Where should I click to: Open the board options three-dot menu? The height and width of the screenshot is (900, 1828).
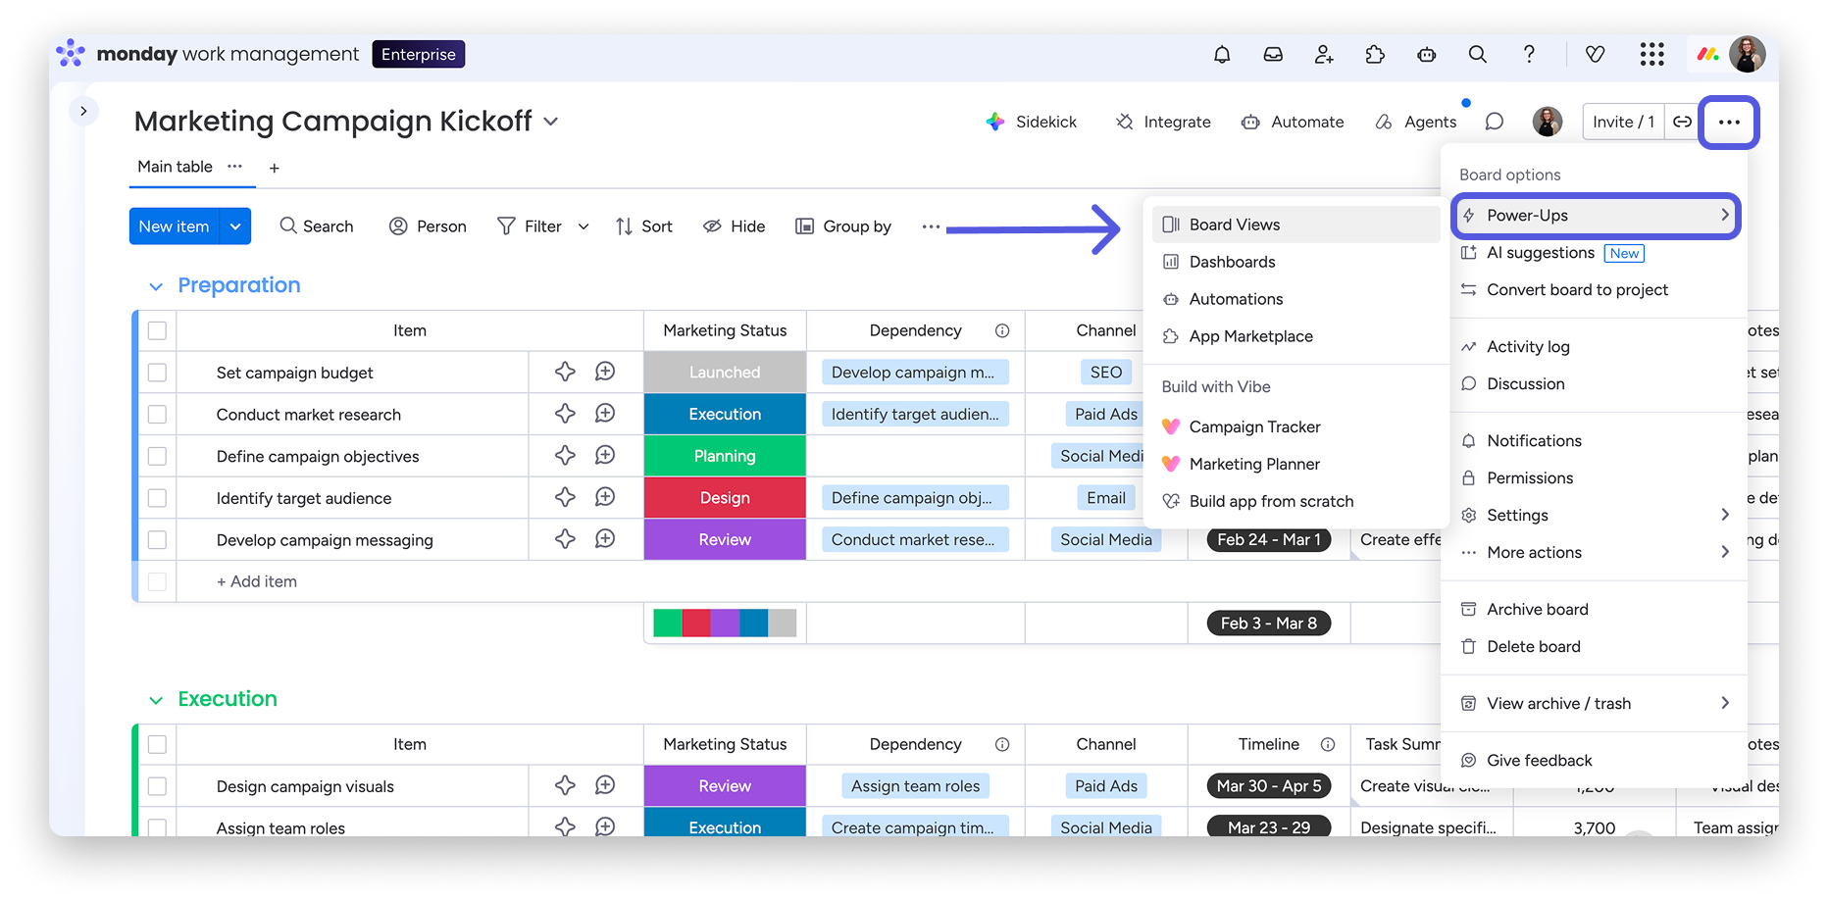(x=1729, y=123)
